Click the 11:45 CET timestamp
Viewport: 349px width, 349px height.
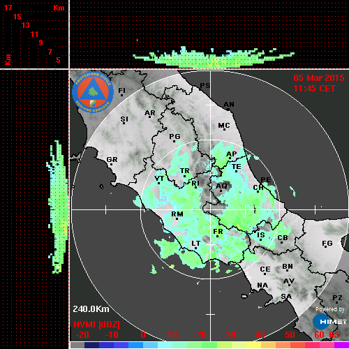[314, 89]
